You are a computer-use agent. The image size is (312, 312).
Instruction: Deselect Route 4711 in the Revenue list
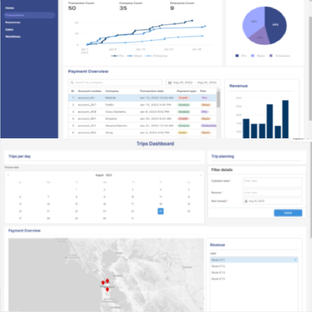click(243, 260)
